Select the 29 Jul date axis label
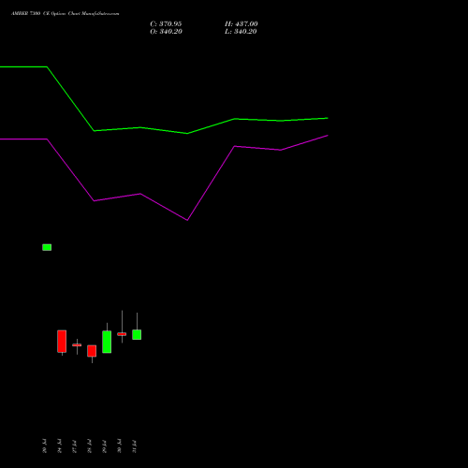This screenshot has height=468, width=468. click(104, 446)
